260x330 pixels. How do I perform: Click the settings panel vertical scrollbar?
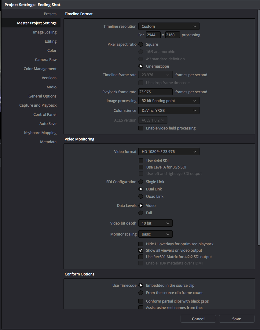coord(259,127)
